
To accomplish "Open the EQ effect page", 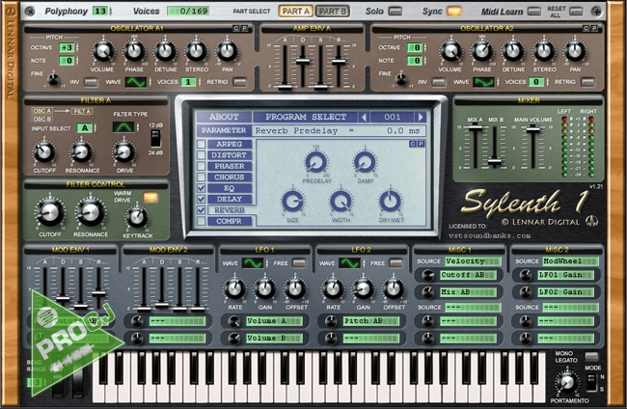I will click(x=230, y=188).
